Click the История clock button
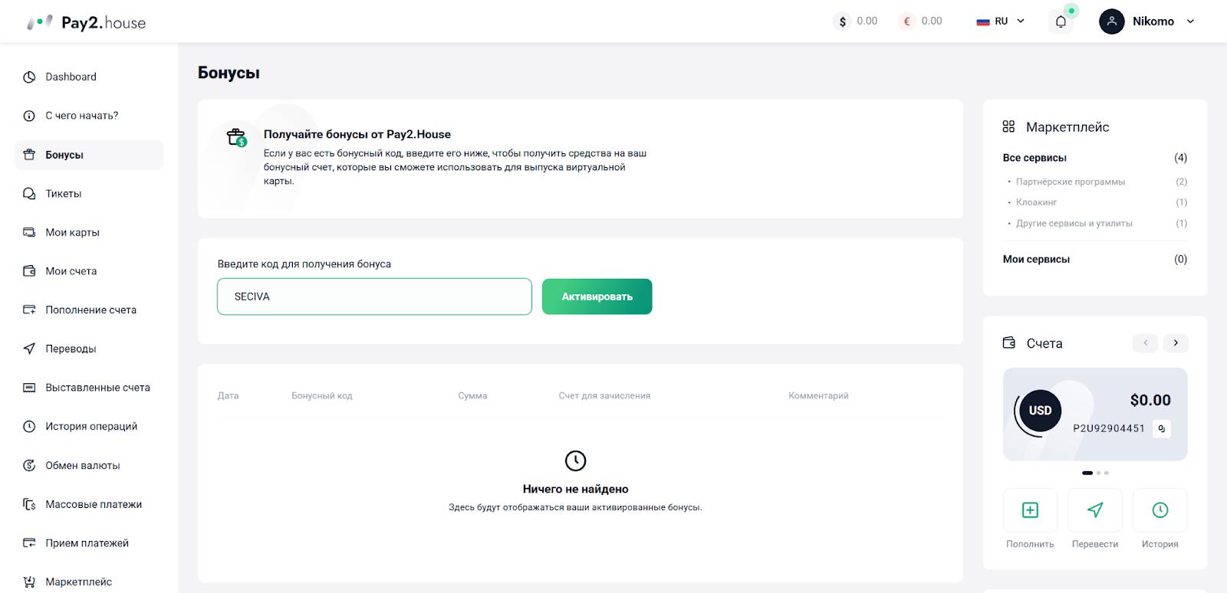The width and height of the screenshot is (1227, 593). click(x=1160, y=510)
